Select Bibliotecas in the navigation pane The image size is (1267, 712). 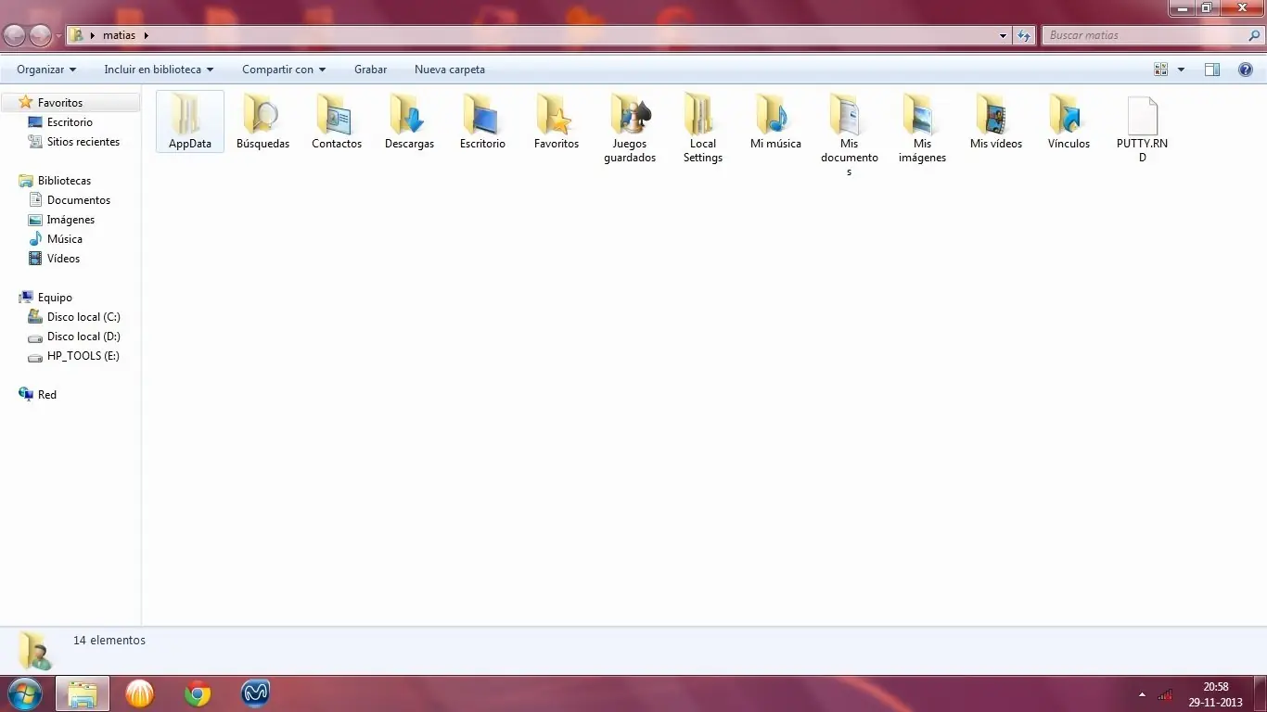point(64,181)
